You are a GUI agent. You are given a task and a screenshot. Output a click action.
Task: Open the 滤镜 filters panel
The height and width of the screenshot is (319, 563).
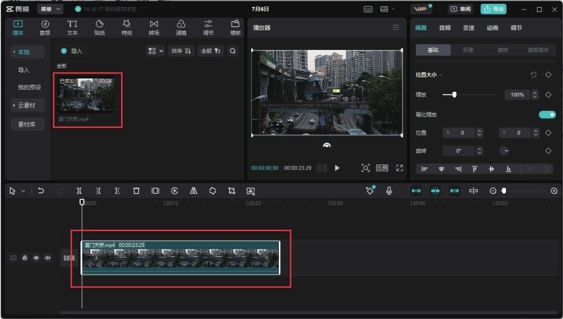click(x=181, y=28)
